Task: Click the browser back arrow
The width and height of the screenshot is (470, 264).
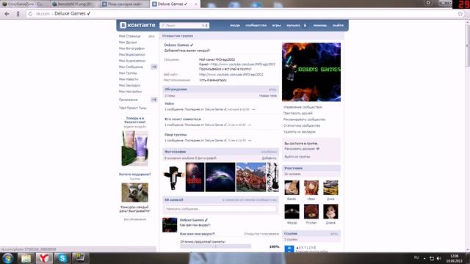Action: tap(7, 14)
